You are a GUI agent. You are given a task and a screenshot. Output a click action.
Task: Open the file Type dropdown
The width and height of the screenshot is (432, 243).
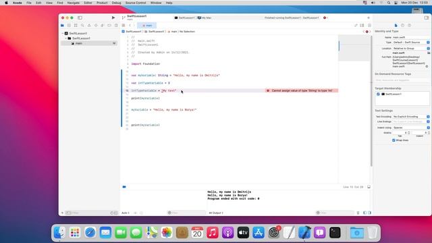point(411,43)
